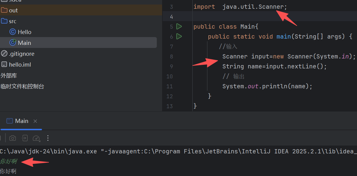Click the Hello class icon in project tree

[x=13, y=32]
